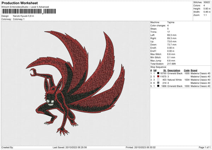Click the Total Bobbin value 217.66ft
The width and height of the screenshot is (212, 150).
click(171, 64)
